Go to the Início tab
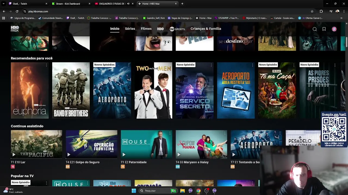 coord(115,29)
